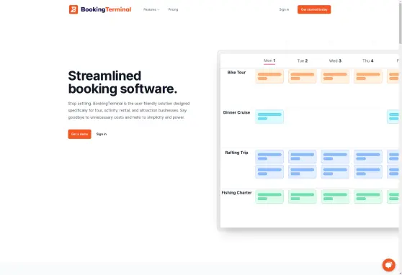Viewport: 402px width, 275px height.
Task: Open the top Rafting Trip booking on Tue 2
Action: tap(303, 157)
